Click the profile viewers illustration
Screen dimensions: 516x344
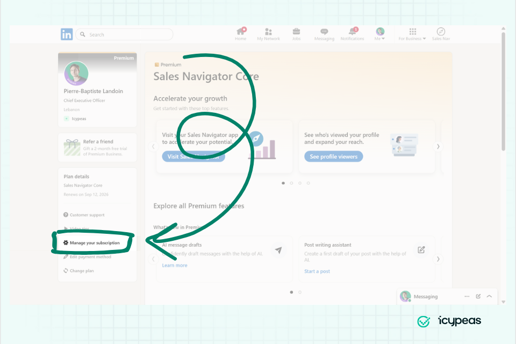point(404,145)
